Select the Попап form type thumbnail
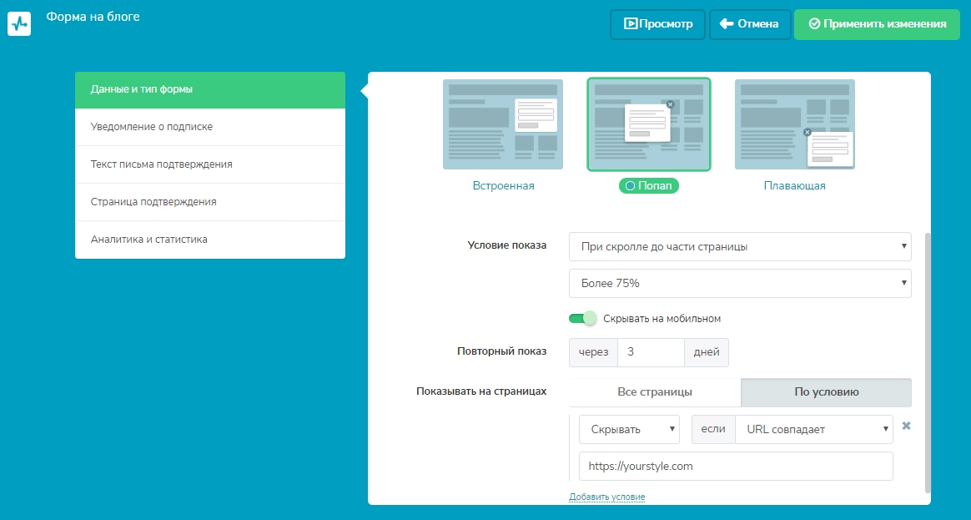The image size is (971, 520). coord(649,124)
